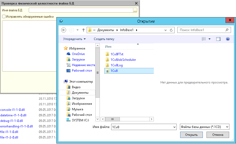Open Загрузки under Этот компьютер
The image size is (236, 144).
coord(78,98)
